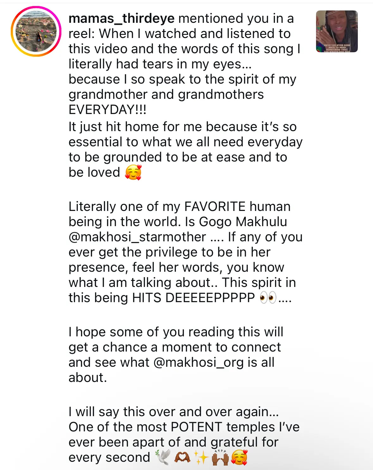Viewport: 373px width, 470px height.
Task: Tap the dove emoji
Action: point(163,457)
